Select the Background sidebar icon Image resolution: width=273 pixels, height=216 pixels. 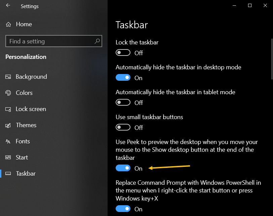8,77
